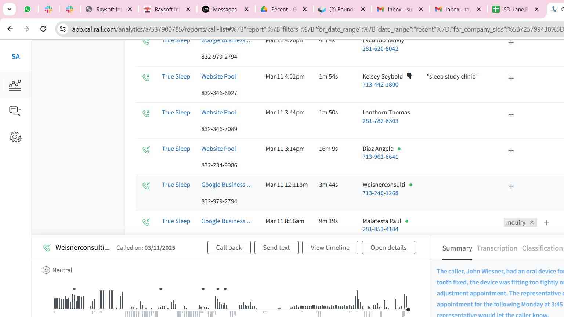Reload the CallRail page
Image resolution: width=564 pixels, height=317 pixels.
click(43, 29)
